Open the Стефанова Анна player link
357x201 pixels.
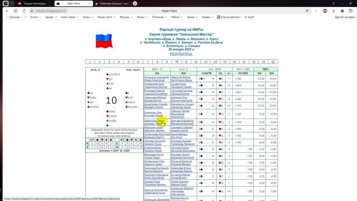point(154,84)
